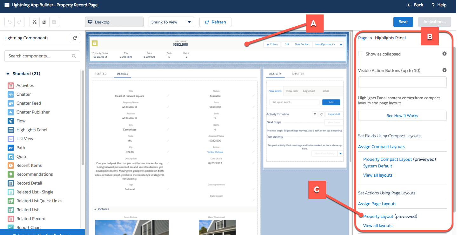The height and width of the screenshot is (235, 468).
Task: Click the Save button
Action: pyautogui.click(x=403, y=22)
